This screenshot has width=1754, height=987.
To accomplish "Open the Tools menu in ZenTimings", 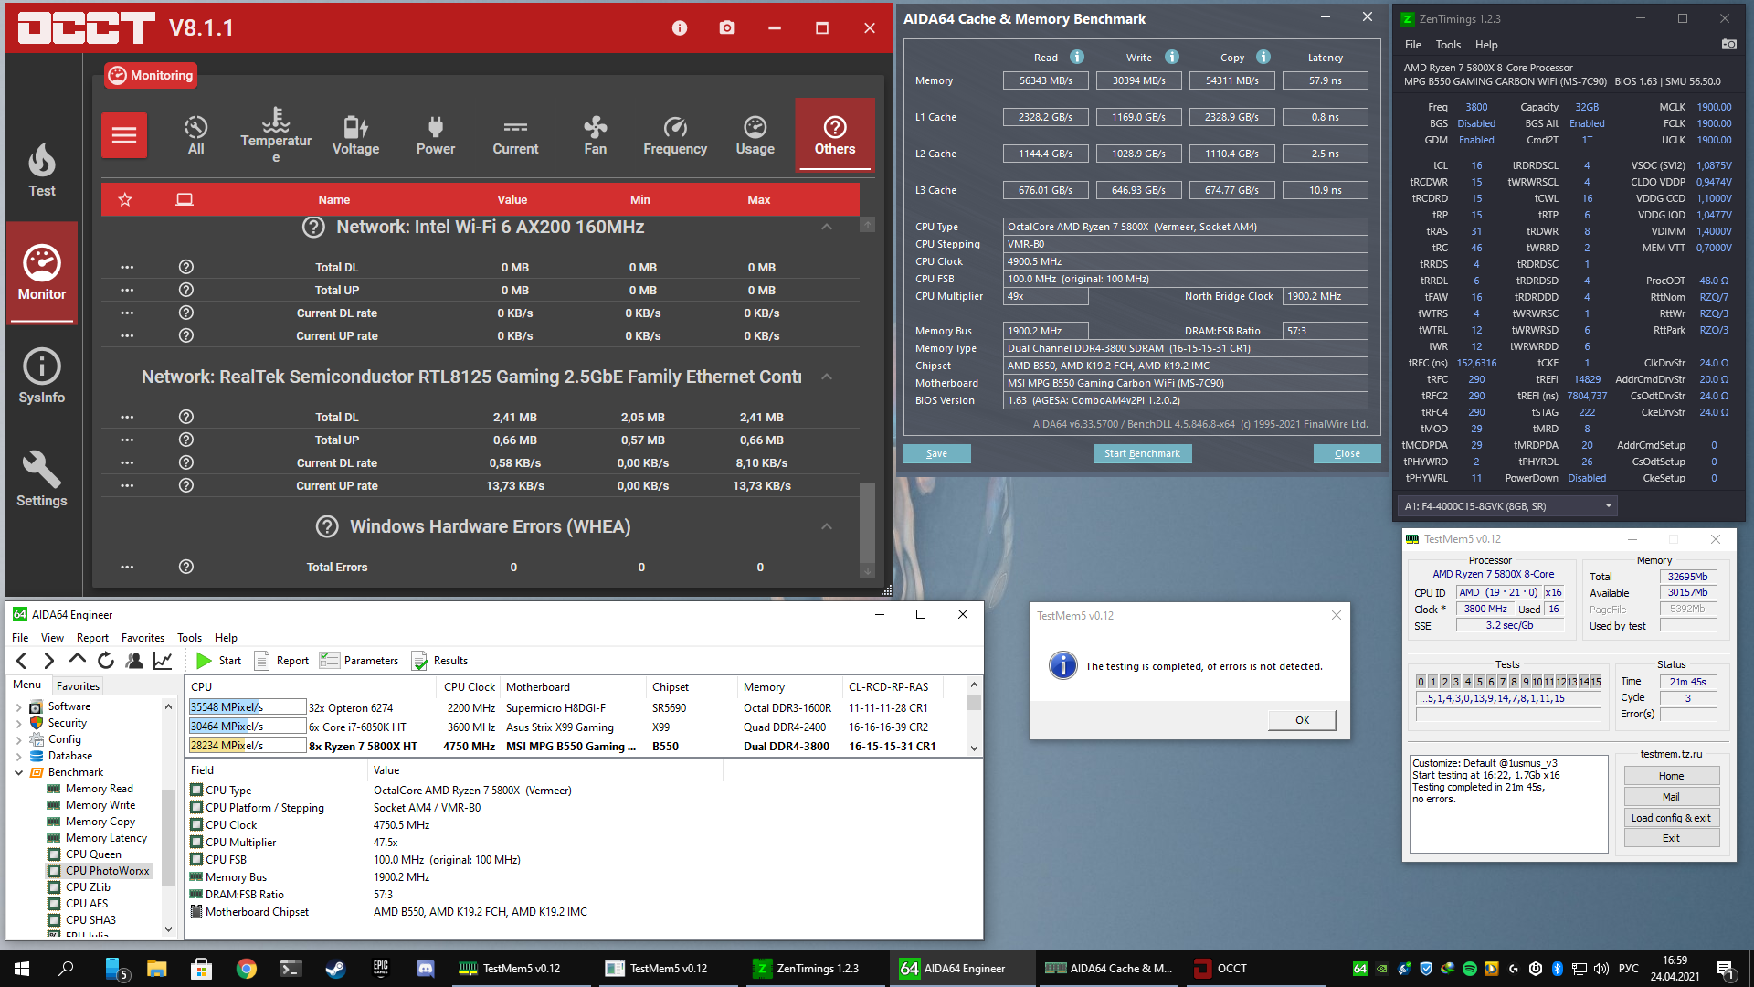I will point(1447,44).
